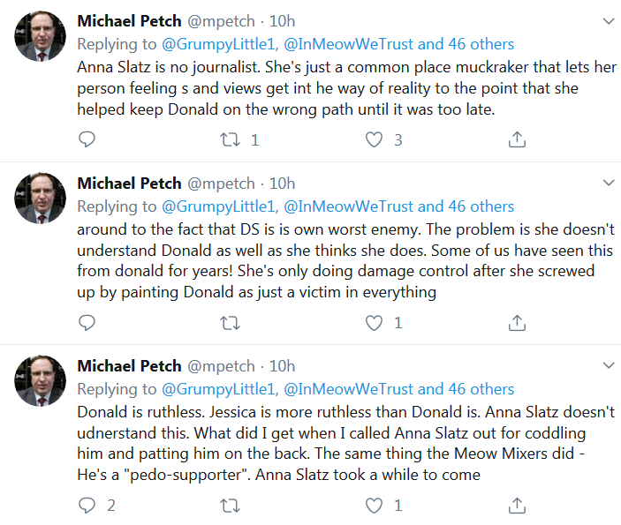This screenshot has height=525, width=621.
Task: Retweet the first tweet with 1 retweet
Action: tap(230, 139)
